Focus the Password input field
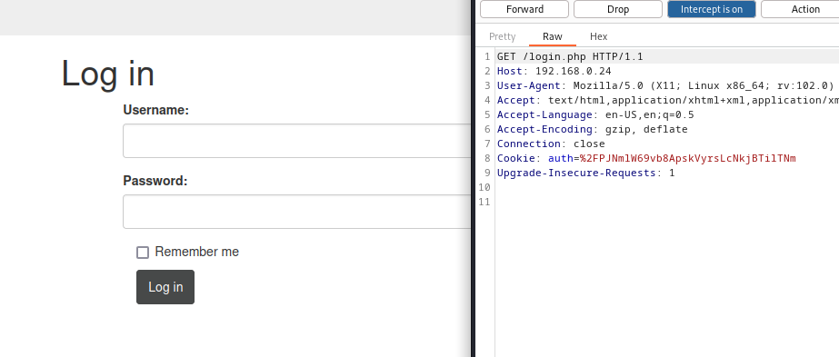 point(296,212)
